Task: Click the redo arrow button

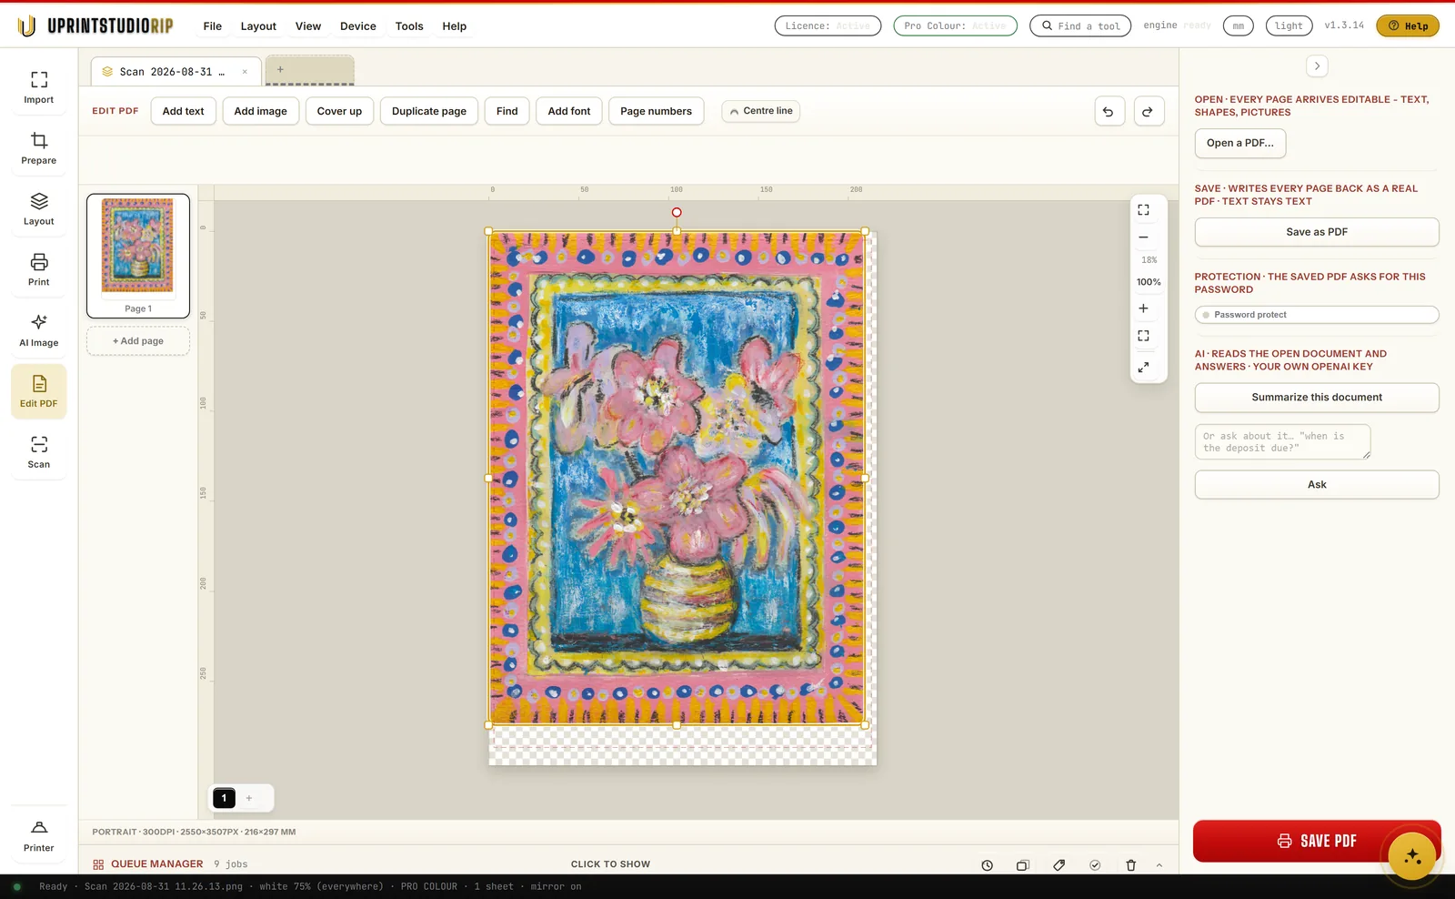Action: (x=1149, y=111)
